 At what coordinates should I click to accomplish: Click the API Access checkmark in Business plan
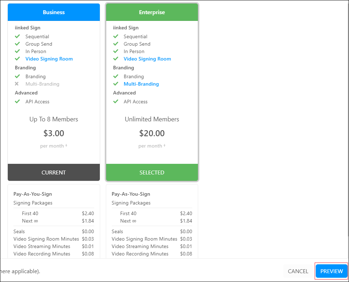point(17,102)
